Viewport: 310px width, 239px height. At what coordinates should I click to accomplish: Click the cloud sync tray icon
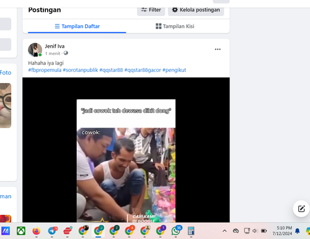(236, 231)
